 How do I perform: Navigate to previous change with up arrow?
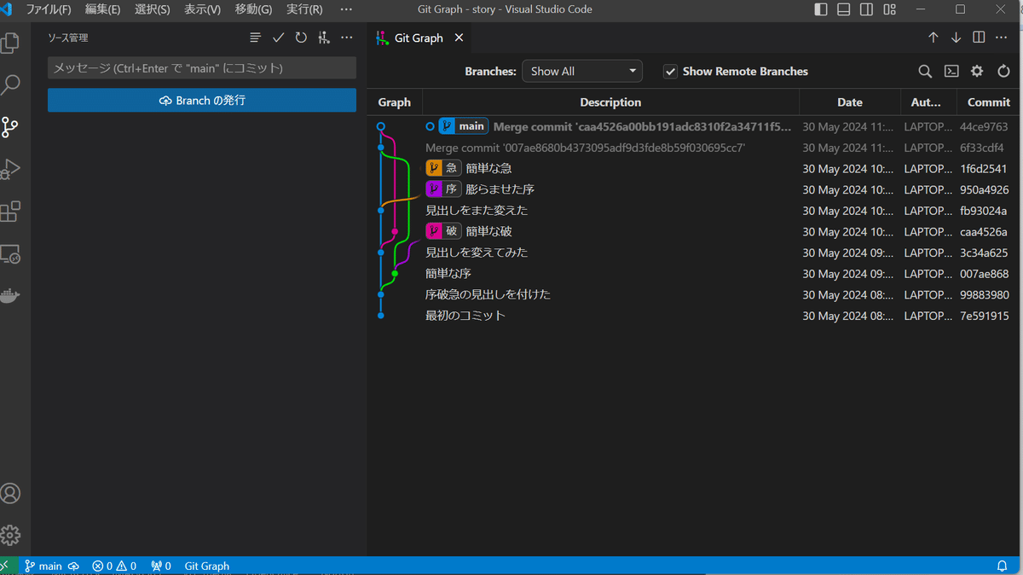tap(933, 38)
